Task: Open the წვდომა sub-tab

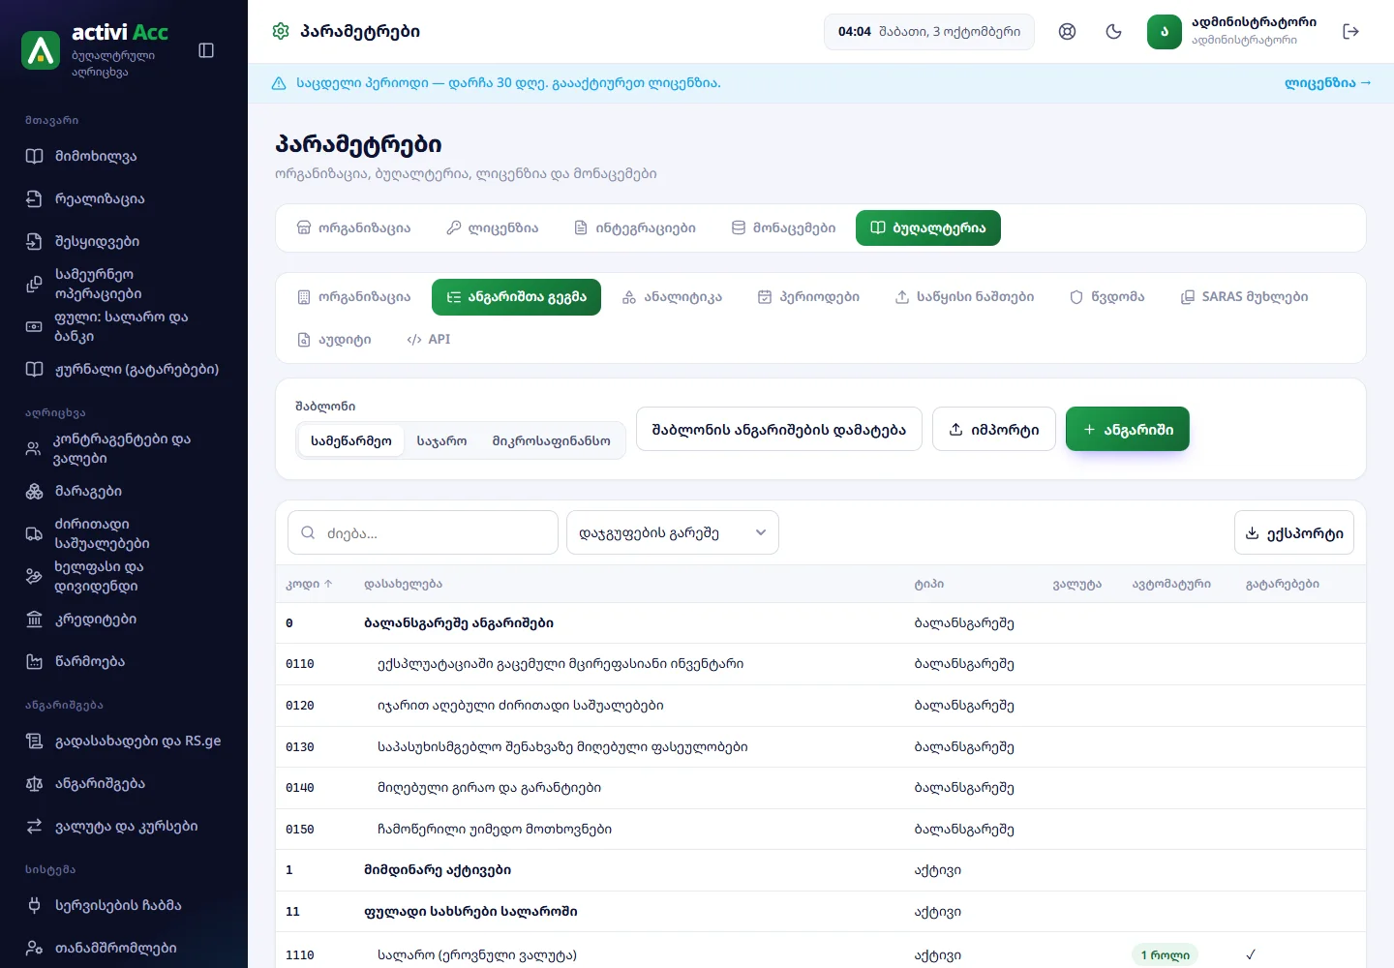Action: coord(1106,297)
